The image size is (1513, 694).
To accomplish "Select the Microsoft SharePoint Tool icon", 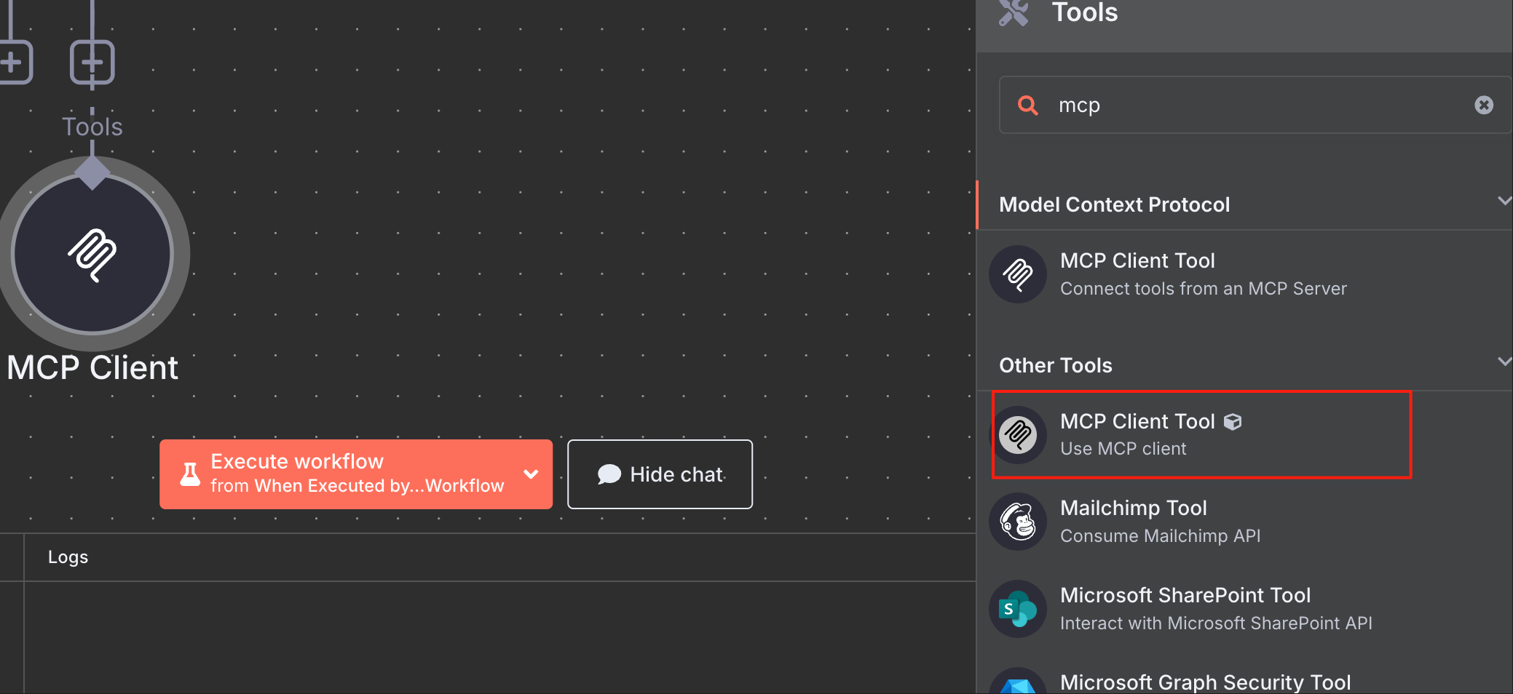I will [1018, 609].
